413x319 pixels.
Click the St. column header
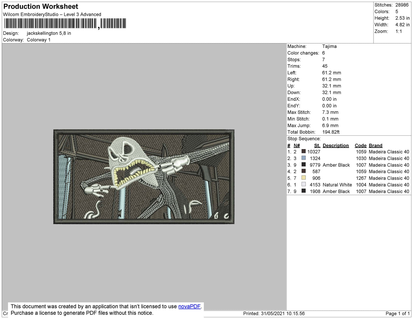click(x=317, y=145)
